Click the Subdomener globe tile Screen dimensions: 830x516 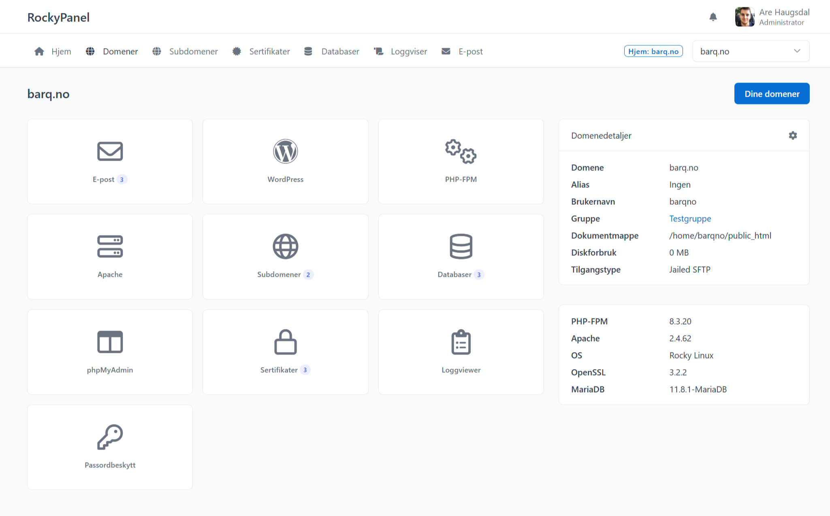285,246
